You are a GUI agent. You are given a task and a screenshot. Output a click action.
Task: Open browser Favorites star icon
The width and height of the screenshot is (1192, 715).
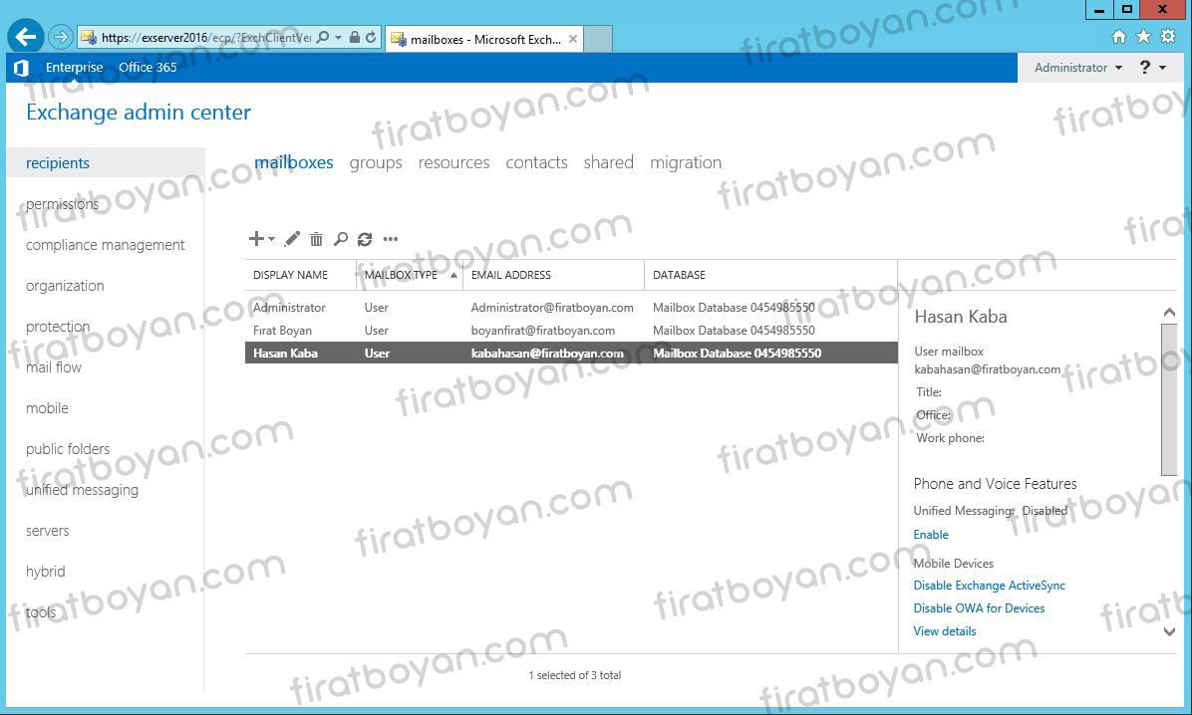1143,37
